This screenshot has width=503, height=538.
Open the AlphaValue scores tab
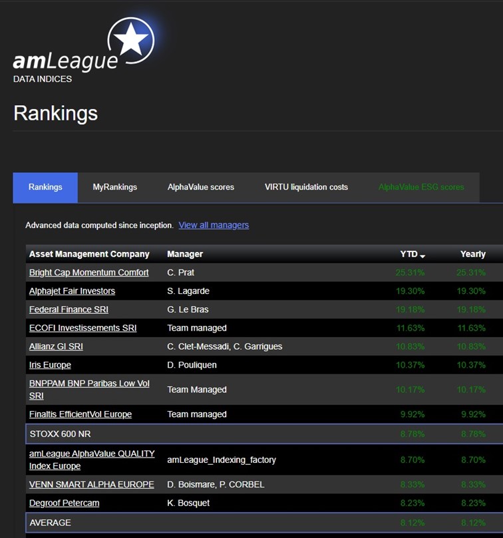coord(201,188)
